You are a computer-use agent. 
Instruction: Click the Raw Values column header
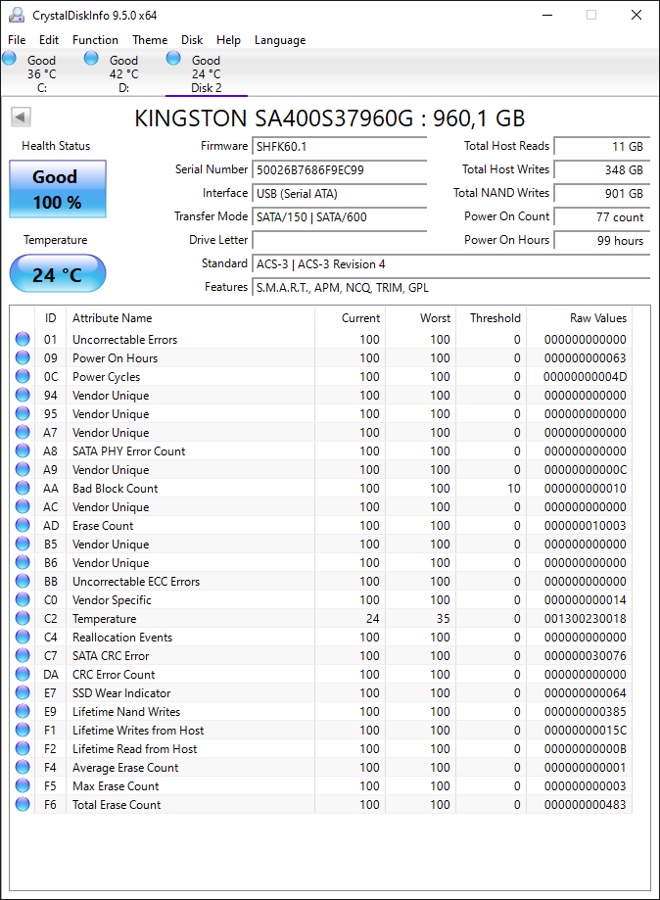point(579,318)
